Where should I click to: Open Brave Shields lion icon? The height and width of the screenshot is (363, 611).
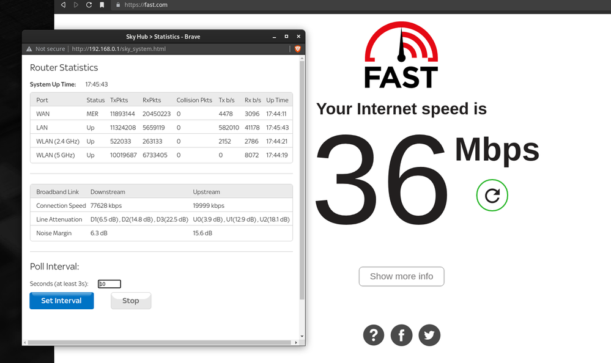point(298,49)
